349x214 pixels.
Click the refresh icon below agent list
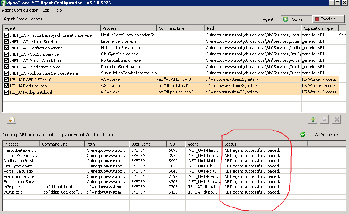click(x=12, y=119)
